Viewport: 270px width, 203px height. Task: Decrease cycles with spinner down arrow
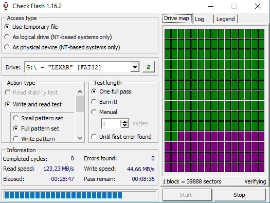pyautogui.click(x=124, y=125)
